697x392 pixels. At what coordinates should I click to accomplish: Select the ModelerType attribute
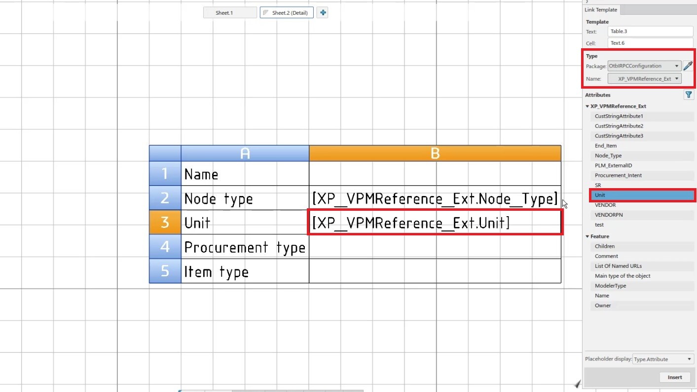[642, 286]
